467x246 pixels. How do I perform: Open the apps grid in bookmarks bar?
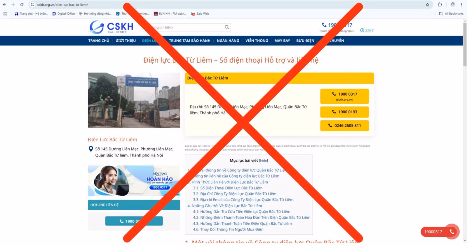pyautogui.click(x=5, y=14)
